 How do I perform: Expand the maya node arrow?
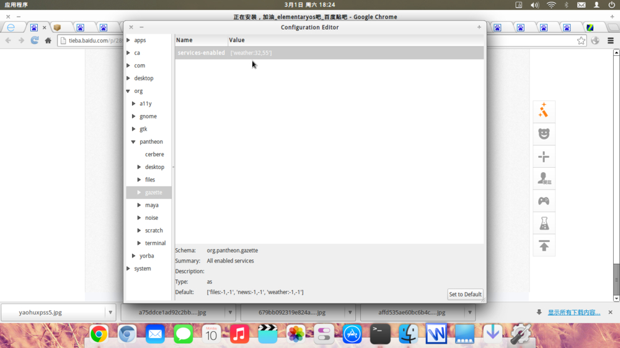coord(139,205)
